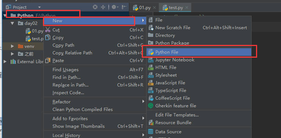Open the Refactor submenu
Image resolution: width=281 pixels, height=138 pixels.
click(95, 102)
